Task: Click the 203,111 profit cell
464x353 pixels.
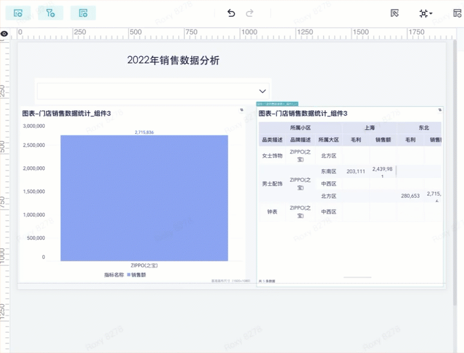Action: coord(356,171)
